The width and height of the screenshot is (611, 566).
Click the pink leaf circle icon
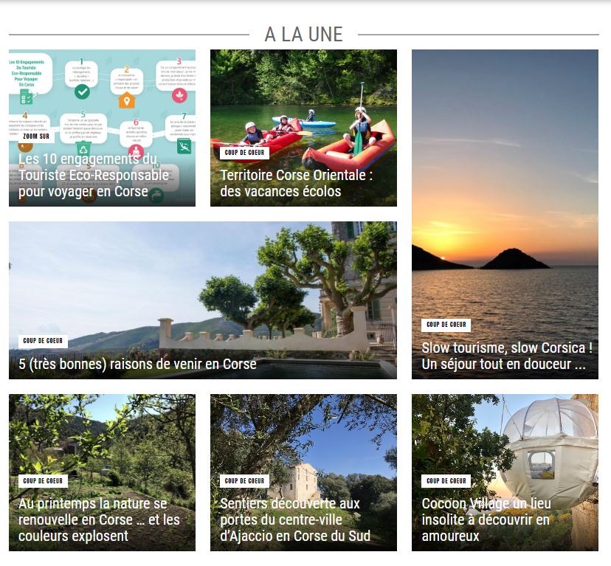pos(179,95)
